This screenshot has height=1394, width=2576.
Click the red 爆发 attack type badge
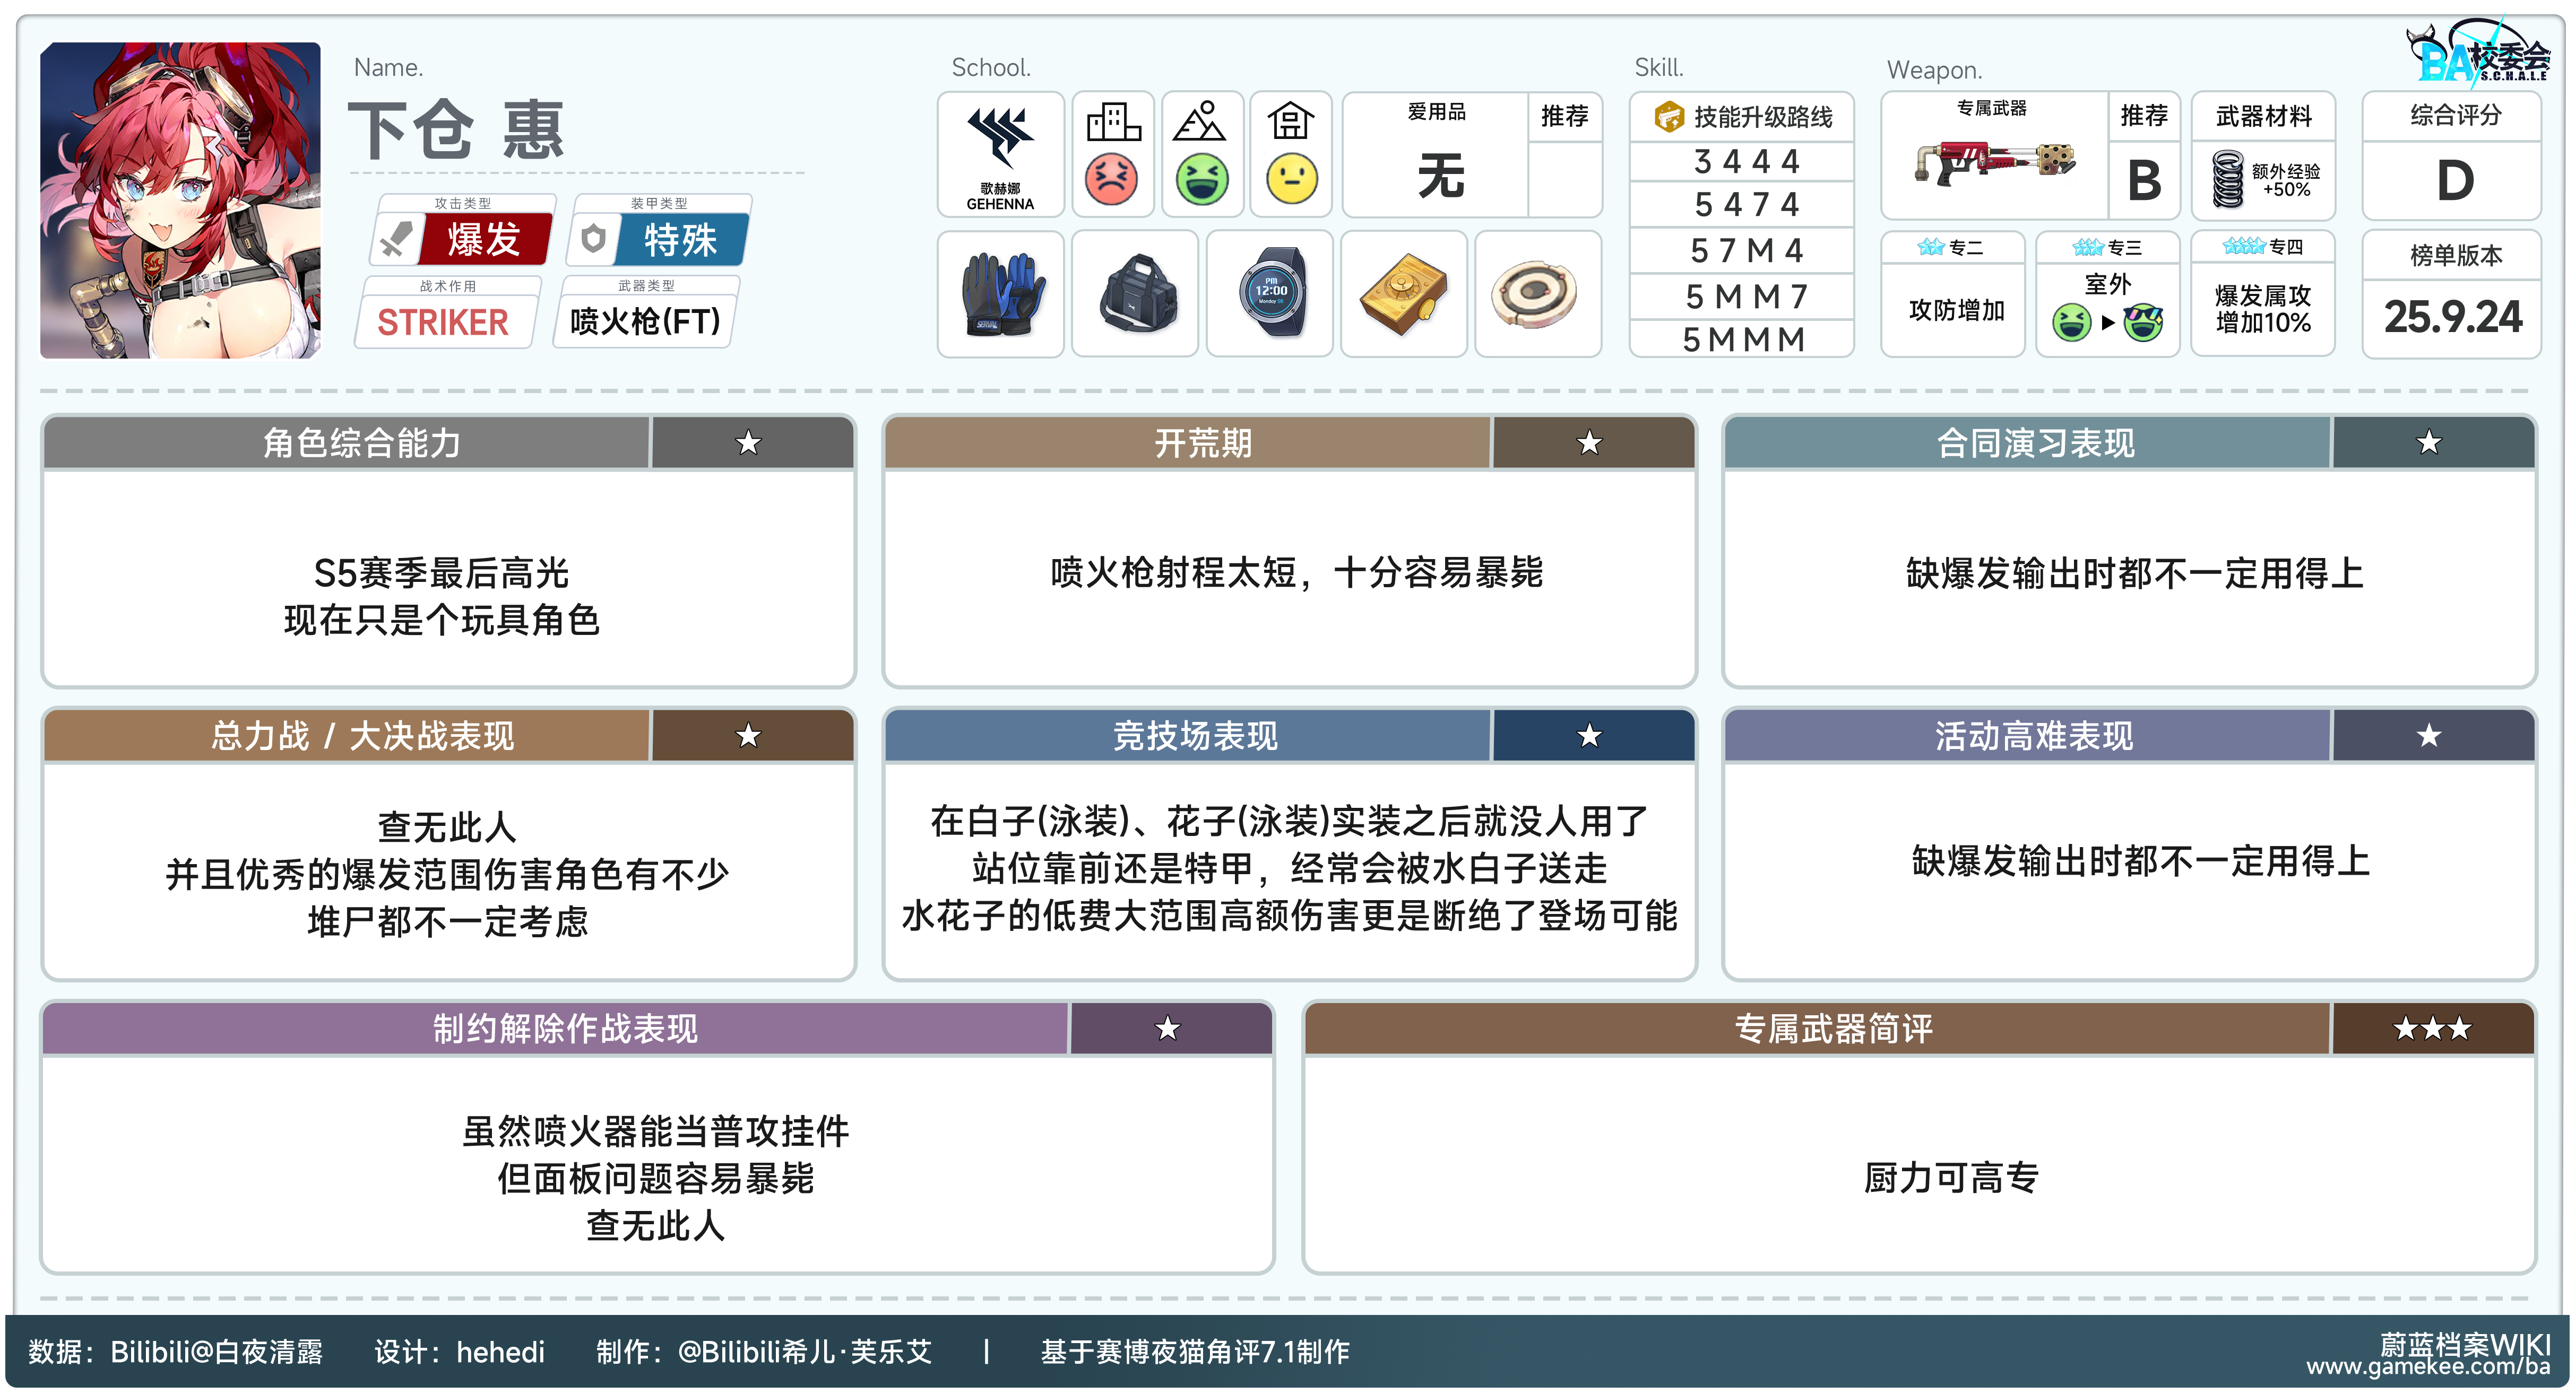484,240
